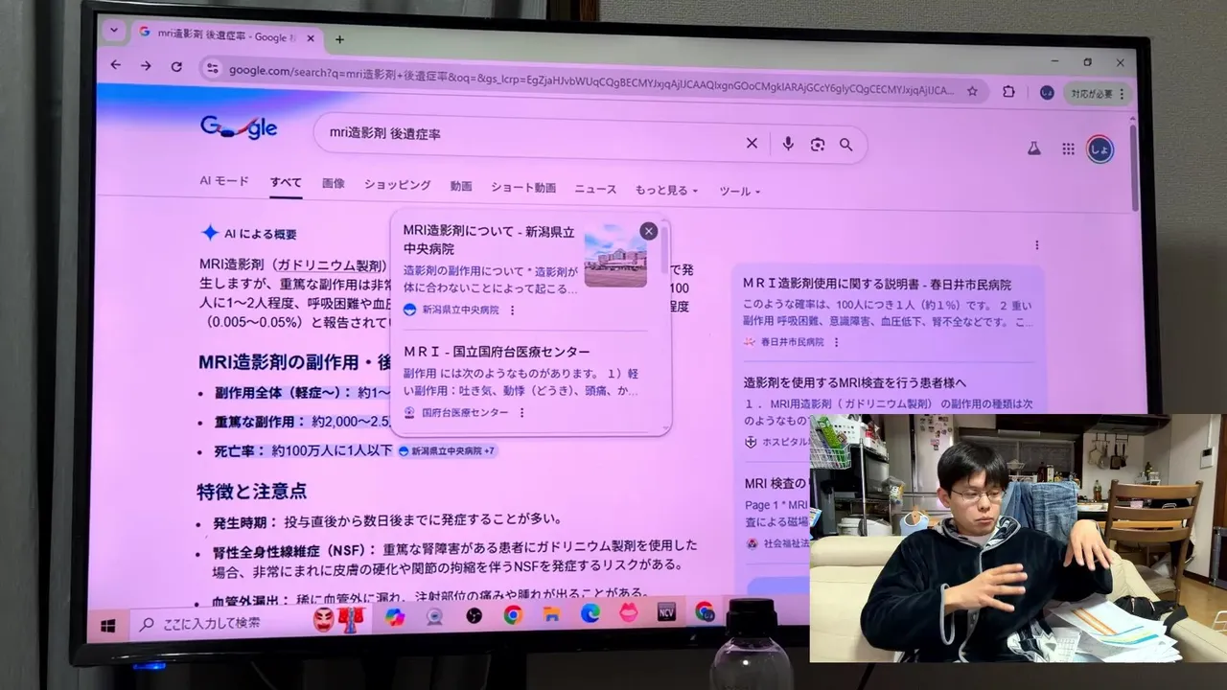1227x690 pixels.
Task: Open the Chrome profile avatar in toolbar
Action: 1047,93
